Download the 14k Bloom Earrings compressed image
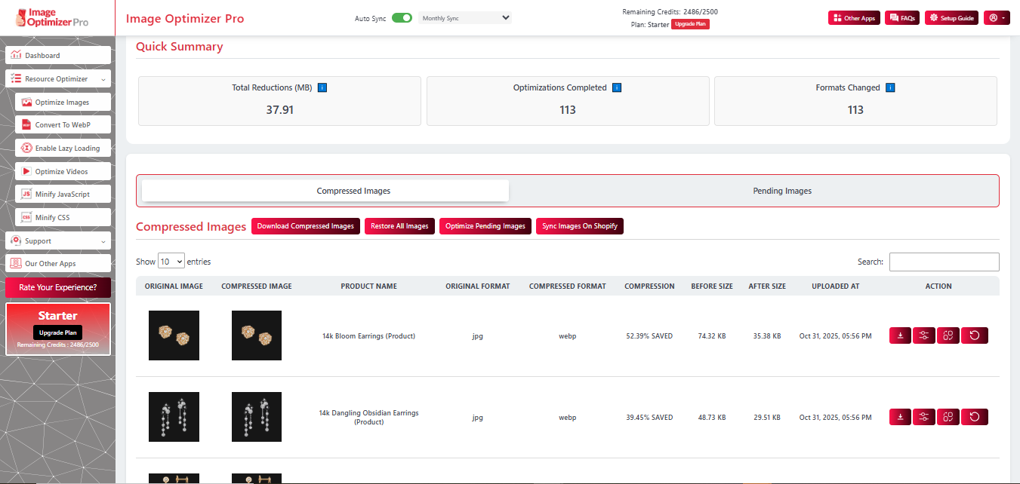The width and height of the screenshot is (1020, 484). pos(899,335)
